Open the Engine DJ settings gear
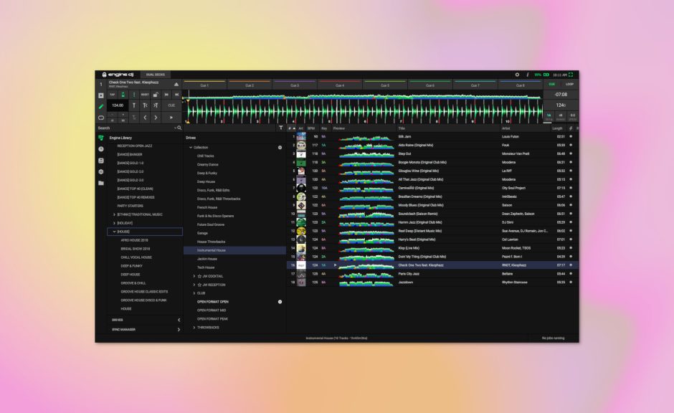Screen dimensions: 674x413 click(x=518, y=74)
